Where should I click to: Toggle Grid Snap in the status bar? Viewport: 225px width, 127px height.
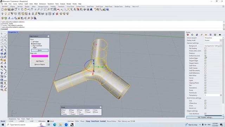(70, 121)
